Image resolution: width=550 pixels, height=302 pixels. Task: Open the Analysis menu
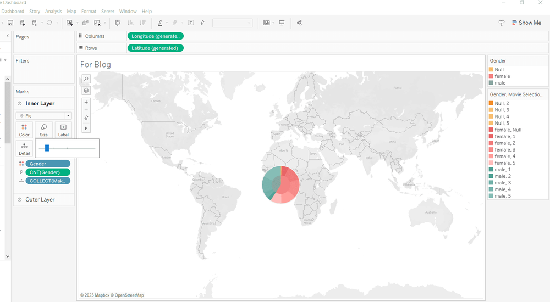53,11
